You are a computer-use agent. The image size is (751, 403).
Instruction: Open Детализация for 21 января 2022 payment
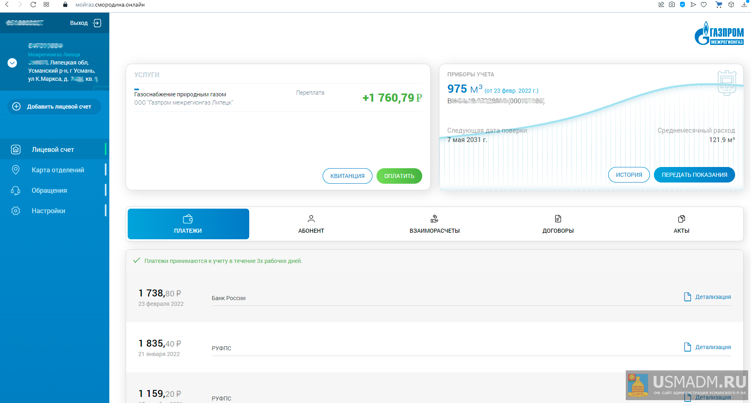713,347
